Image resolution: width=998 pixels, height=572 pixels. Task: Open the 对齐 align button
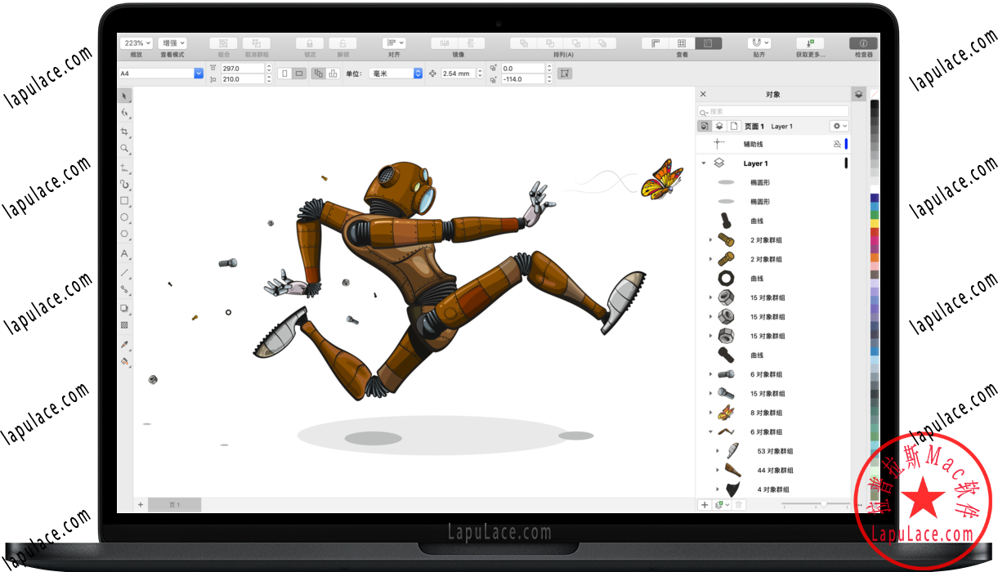pos(395,43)
